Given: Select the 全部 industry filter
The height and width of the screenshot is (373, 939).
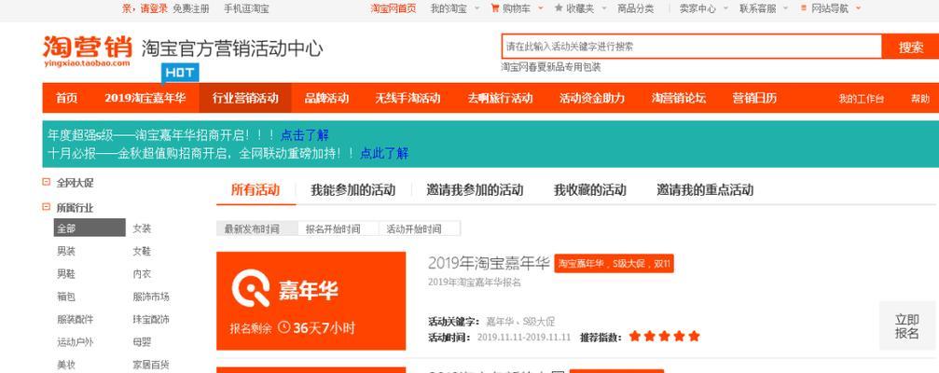Looking at the screenshot, I should click(90, 228).
